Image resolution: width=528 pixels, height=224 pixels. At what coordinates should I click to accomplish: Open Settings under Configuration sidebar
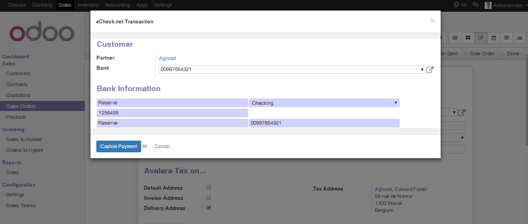click(x=15, y=194)
